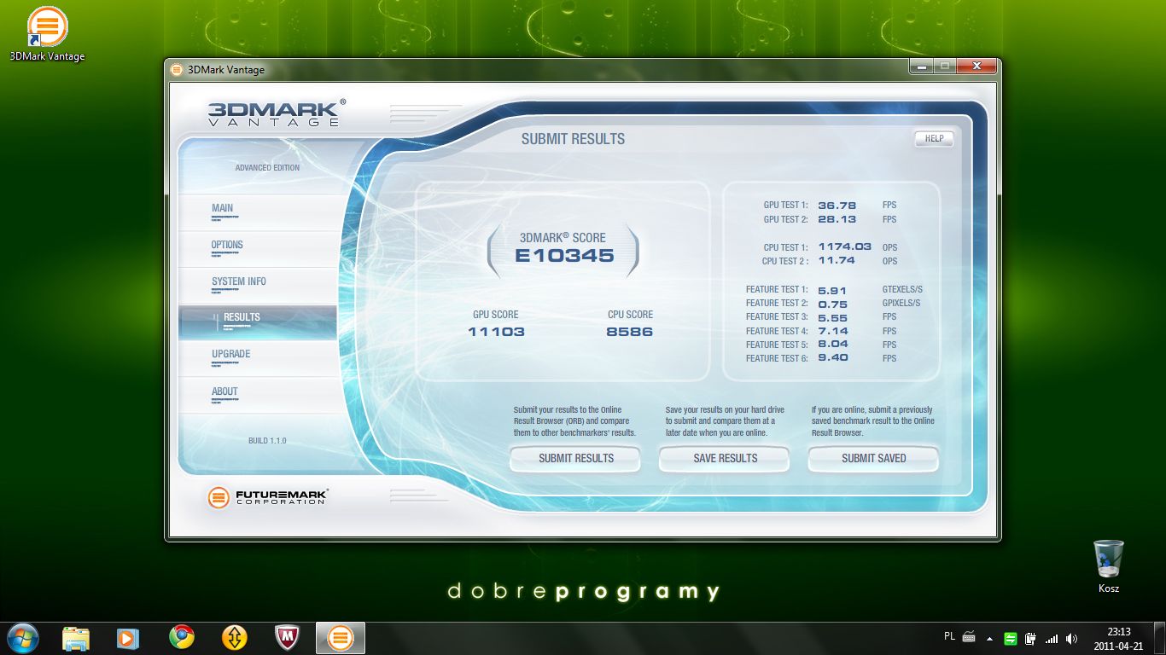
Task: Launch Windows Explorer from the taskbar
Action: click(x=75, y=638)
